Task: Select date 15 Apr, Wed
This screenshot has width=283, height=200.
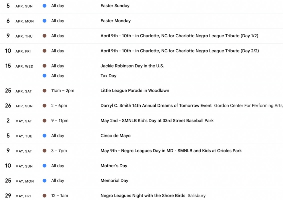Action: tap(8, 66)
